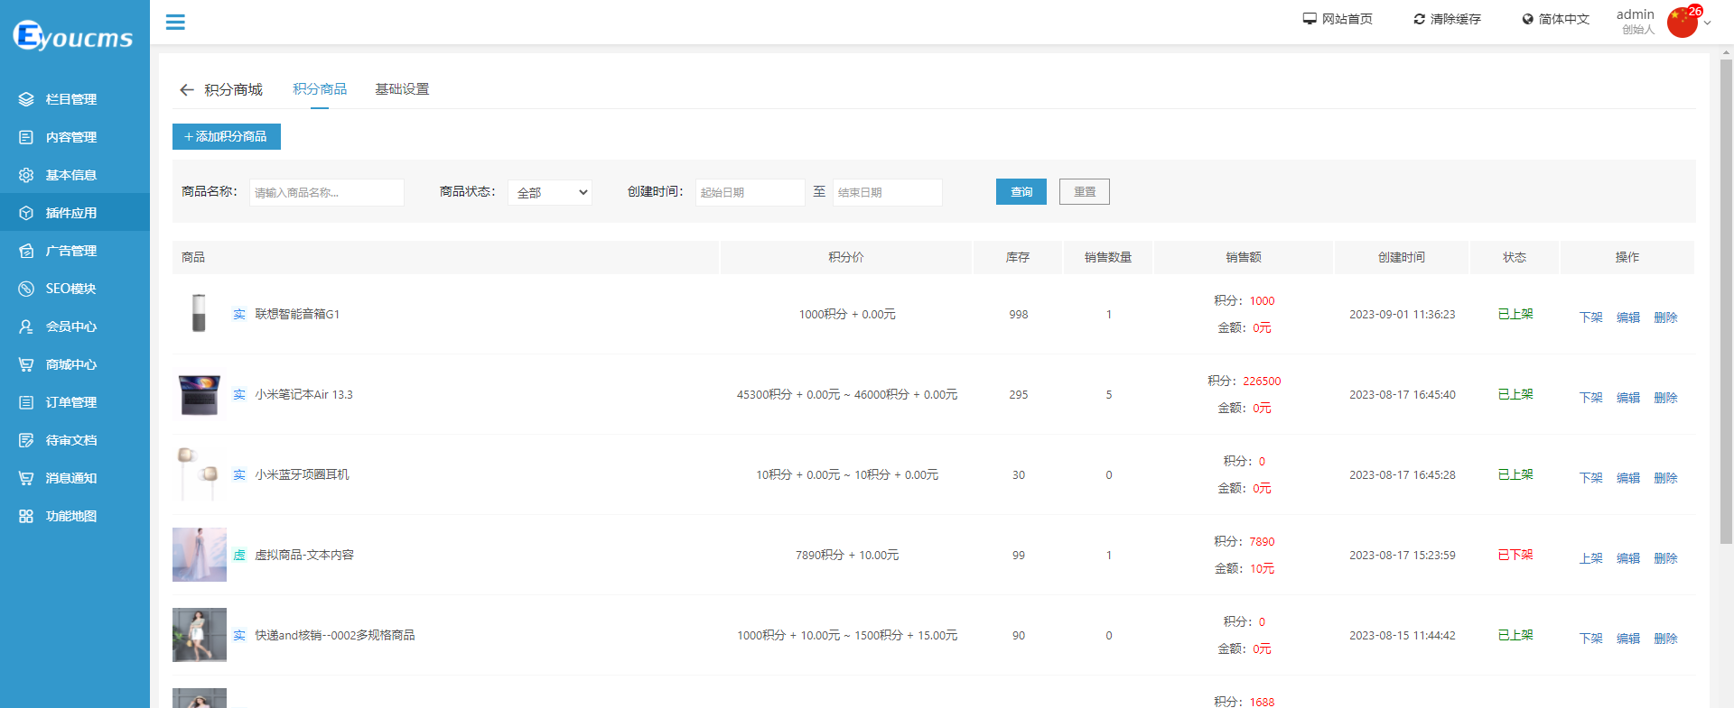Click 删除 for 小米蓝牙项圈耳机
The image size is (1734, 708).
(1665, 478)
